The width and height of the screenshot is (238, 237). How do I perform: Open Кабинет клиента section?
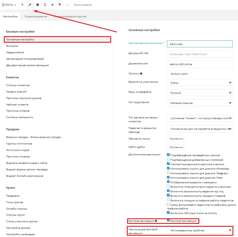17,105
